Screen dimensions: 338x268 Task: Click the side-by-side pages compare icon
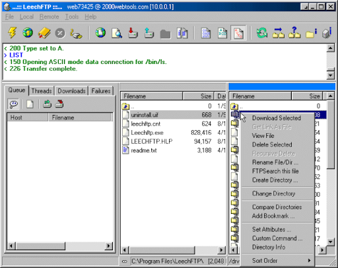[182, 33]
